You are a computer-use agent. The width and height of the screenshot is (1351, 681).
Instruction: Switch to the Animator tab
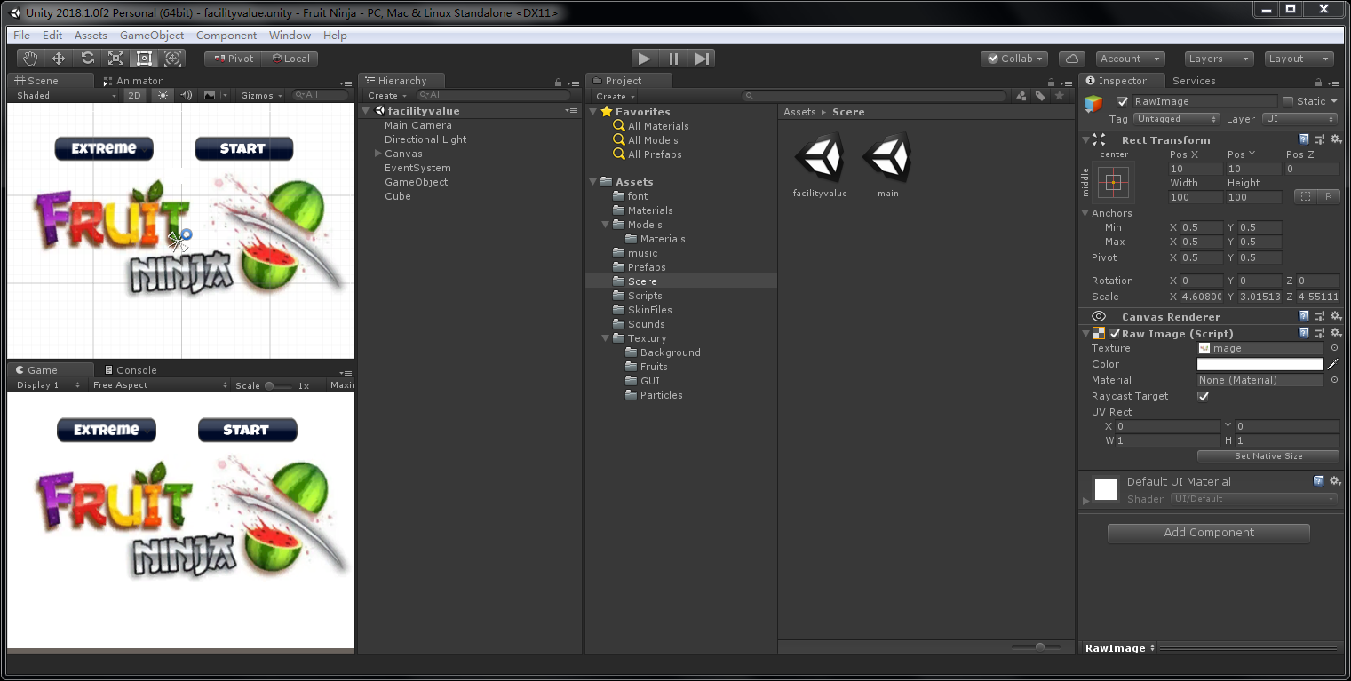click(x=134, y=81)
